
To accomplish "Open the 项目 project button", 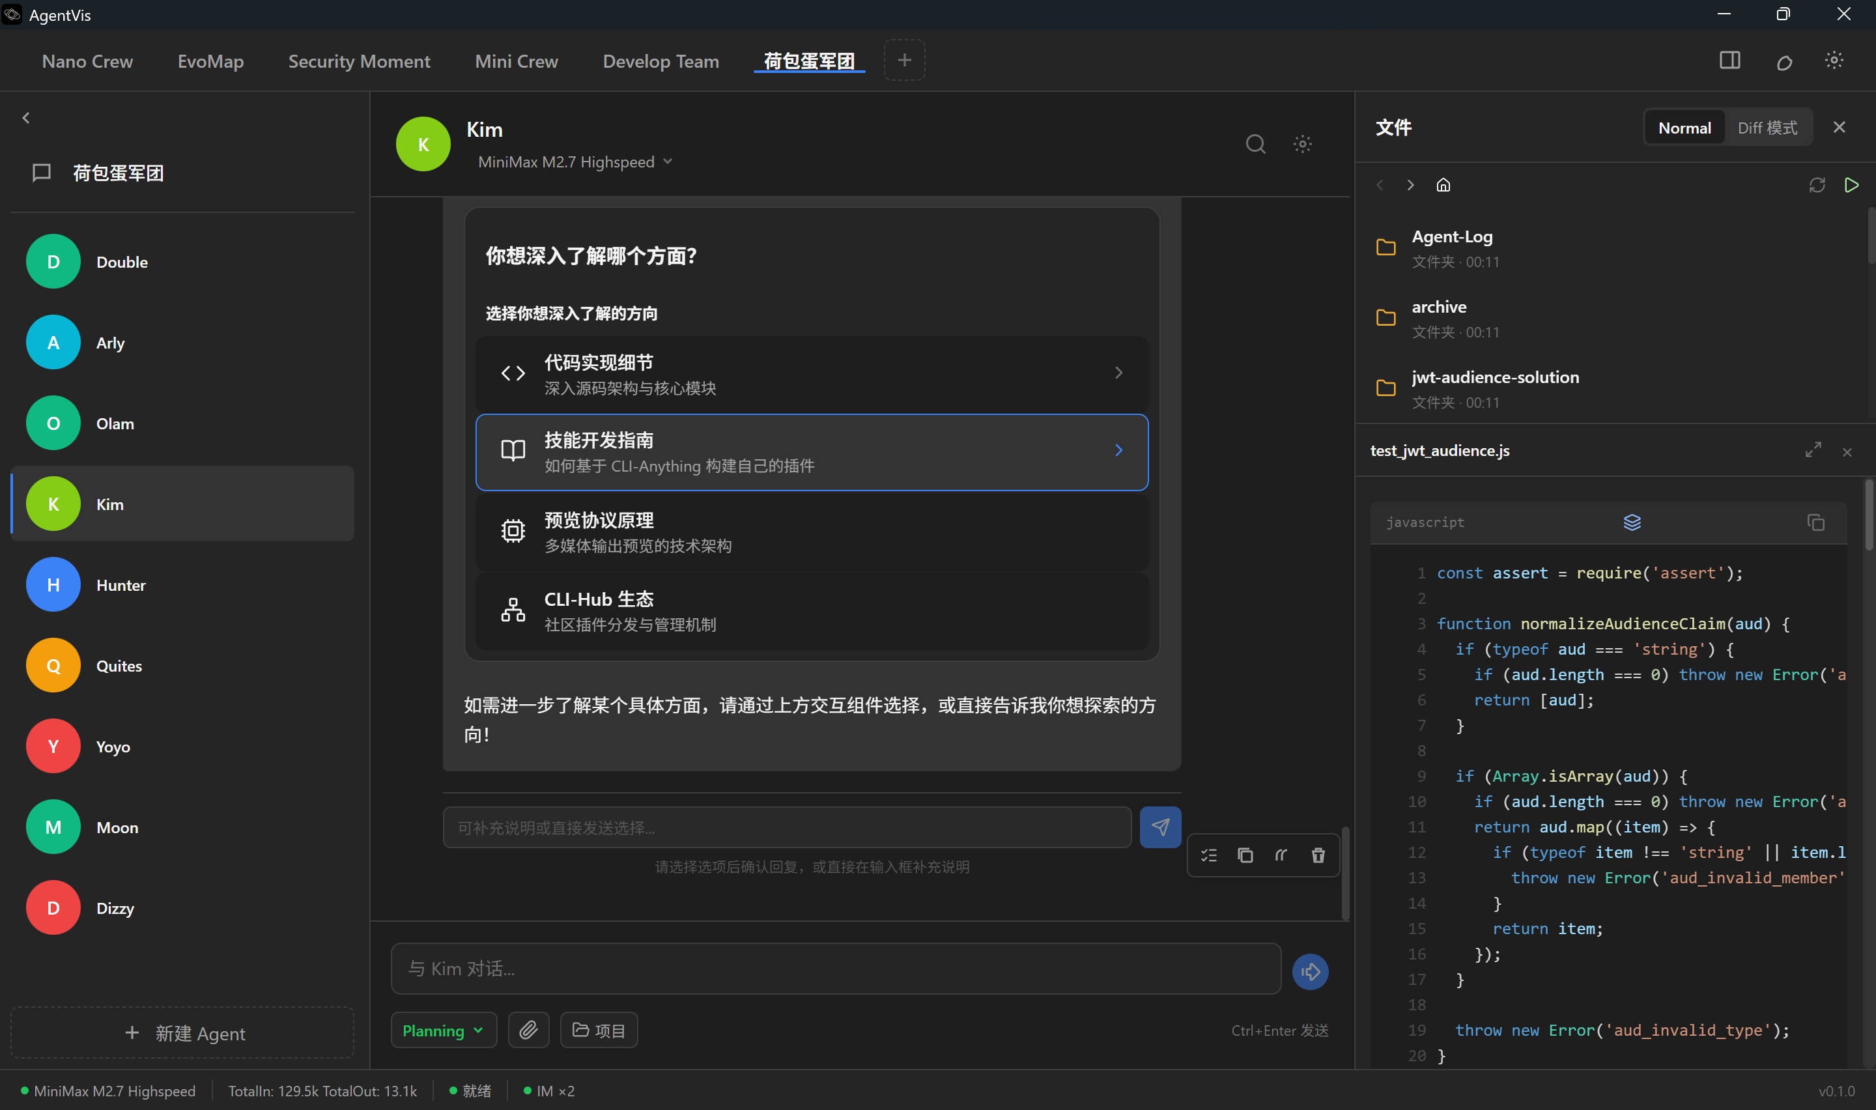I will click(x=599, y=1030).
